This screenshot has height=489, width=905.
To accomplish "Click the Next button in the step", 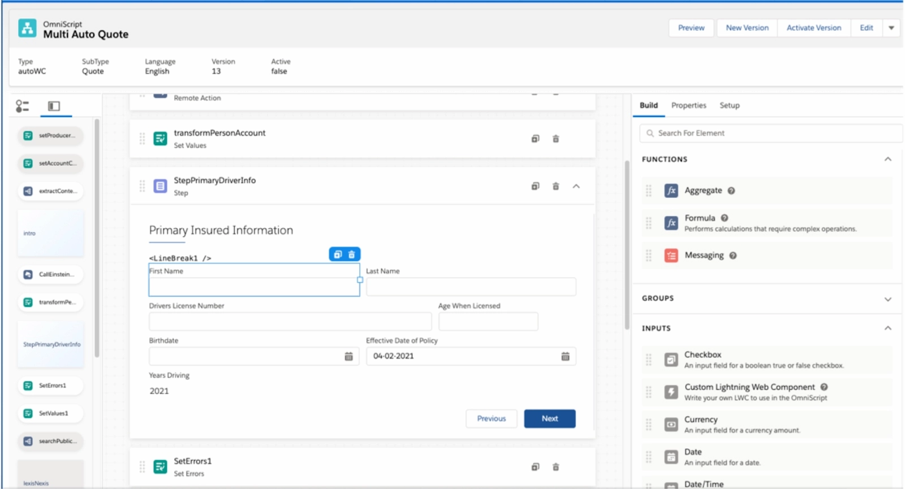I will [x=550, y=418].
